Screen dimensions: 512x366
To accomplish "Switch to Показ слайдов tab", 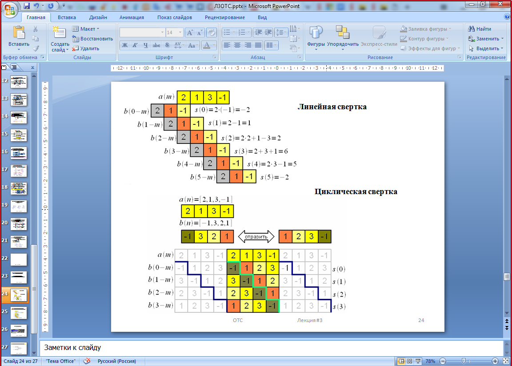I will coord(175,17).
